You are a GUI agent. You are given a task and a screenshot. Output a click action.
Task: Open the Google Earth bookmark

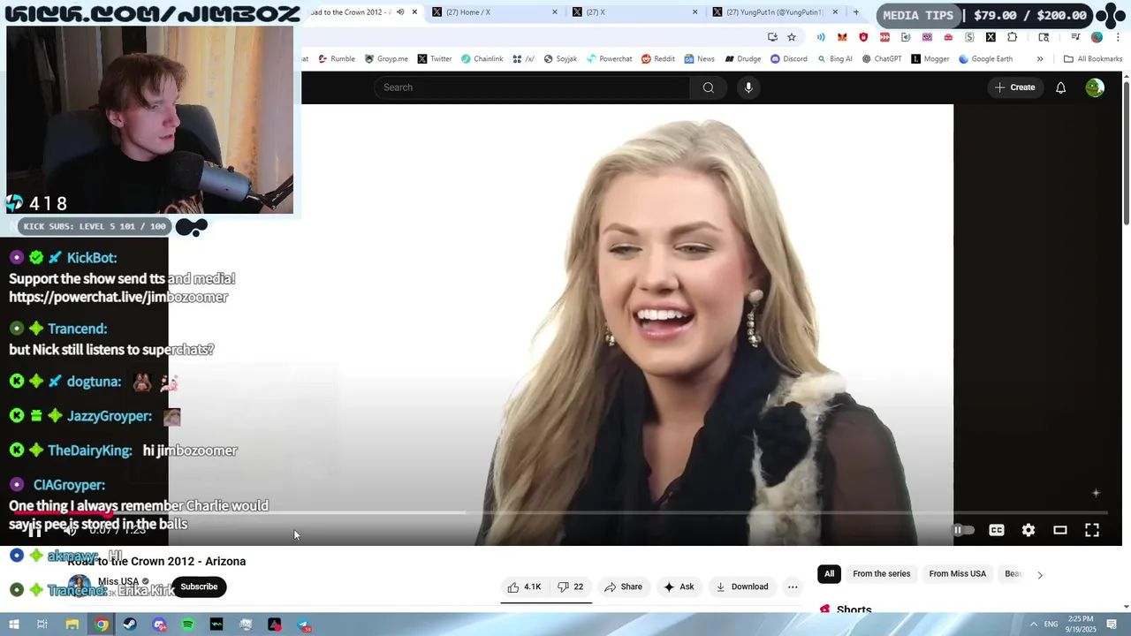coord(985,59)
